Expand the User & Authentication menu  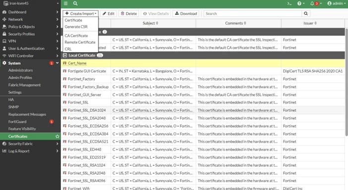[30, 48]
